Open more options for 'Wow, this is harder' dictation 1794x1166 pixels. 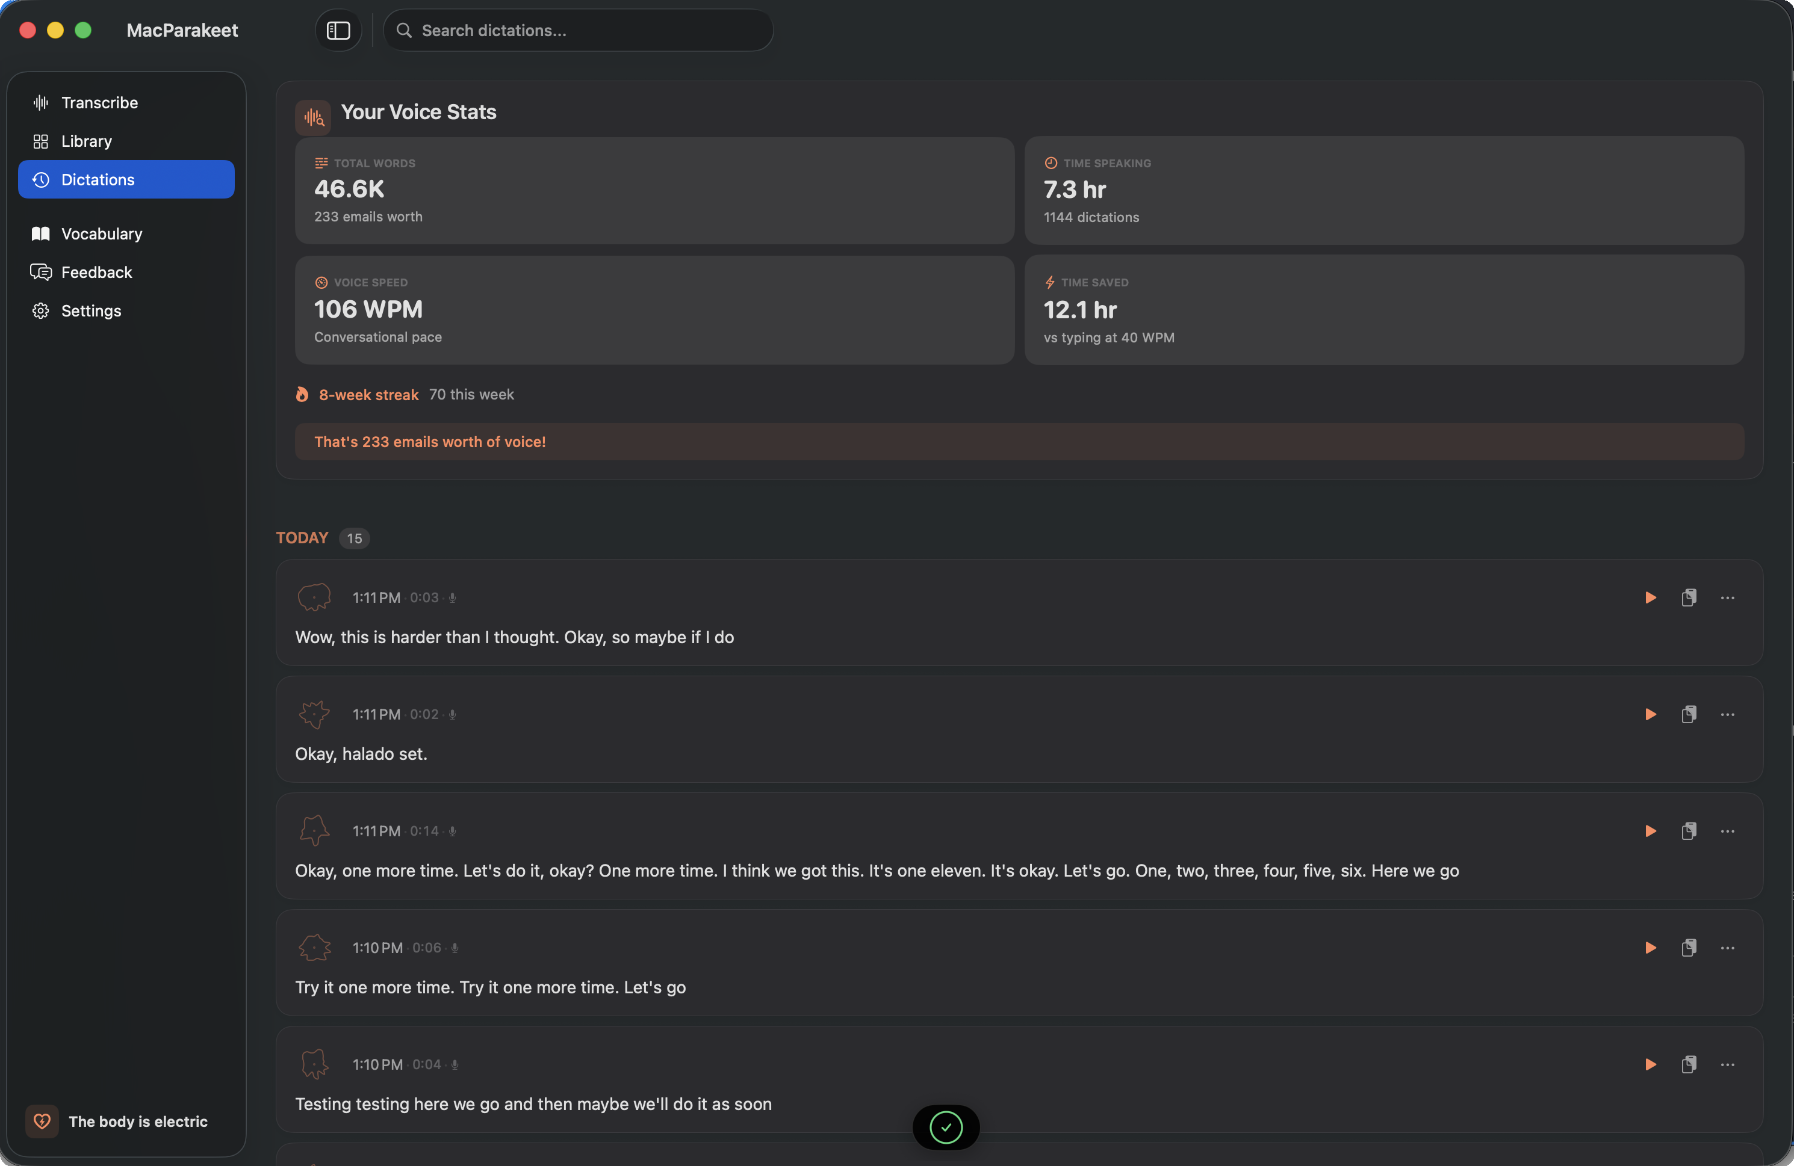(x=1728, y=597)
